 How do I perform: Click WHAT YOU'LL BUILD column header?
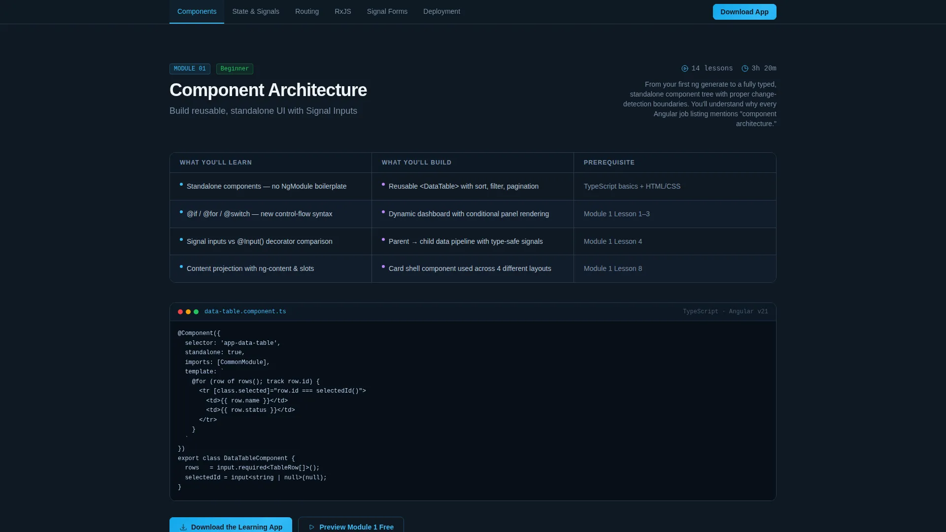[x=416, y=163]
